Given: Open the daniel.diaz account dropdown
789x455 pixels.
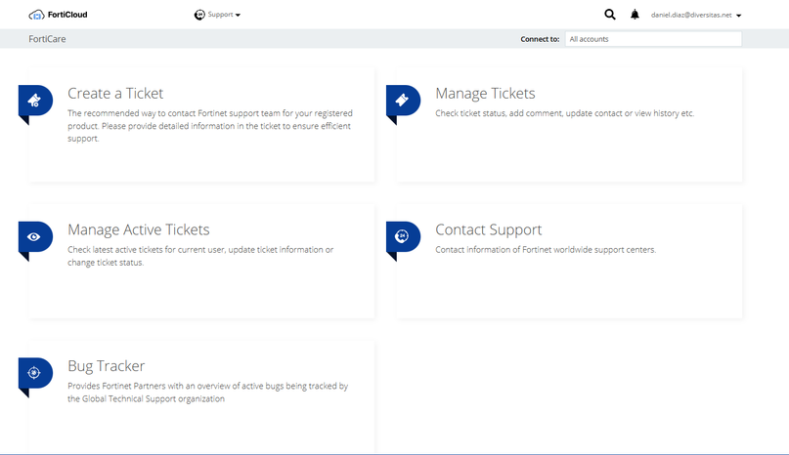Looking at the screenshot, I should (x=696, y=15).
